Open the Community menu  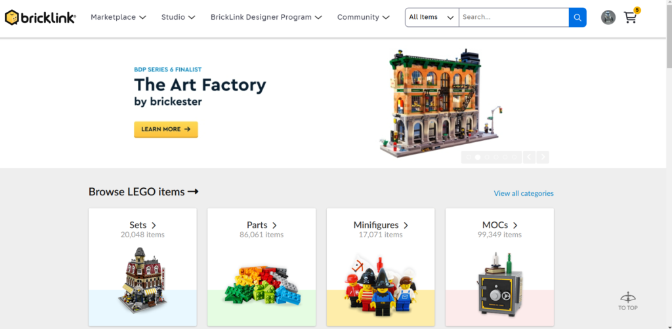[x=364, y=18]
